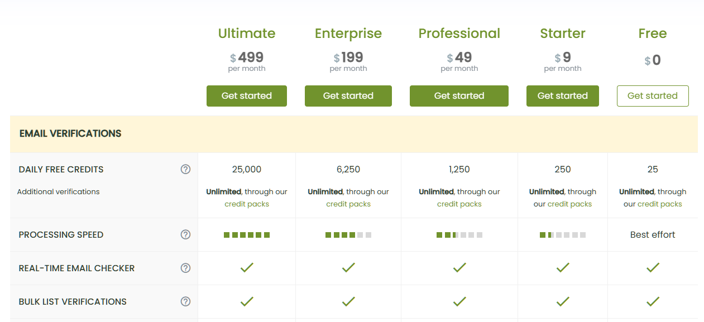
Task: Click Ultimate plan's real-time email checker checkmark
Action: (x=247, y=268)
